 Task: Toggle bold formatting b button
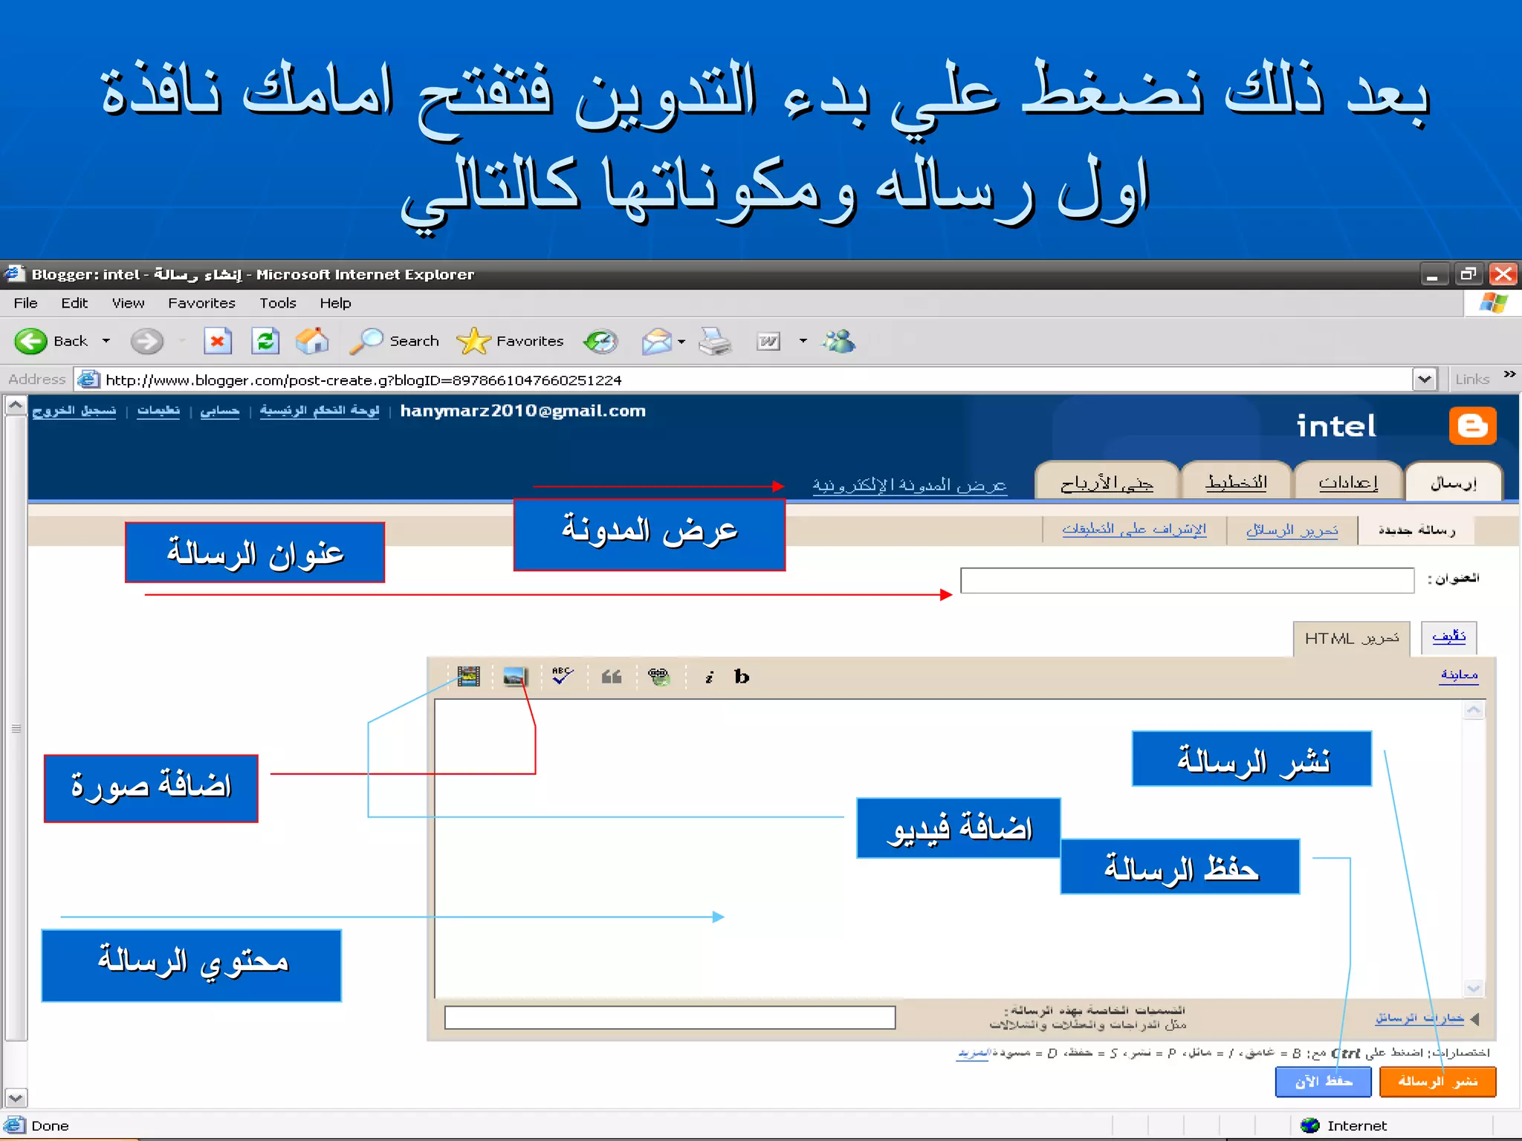pyautogui.click(x=742, y=677)
